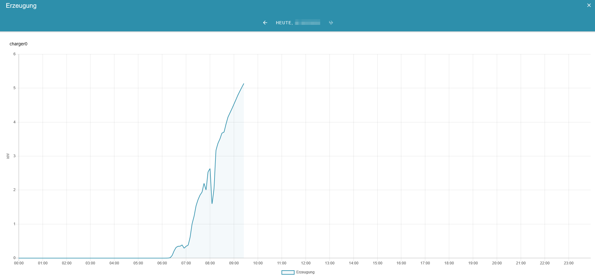Click the curve dip just after 08:00

tap(212, 204)
